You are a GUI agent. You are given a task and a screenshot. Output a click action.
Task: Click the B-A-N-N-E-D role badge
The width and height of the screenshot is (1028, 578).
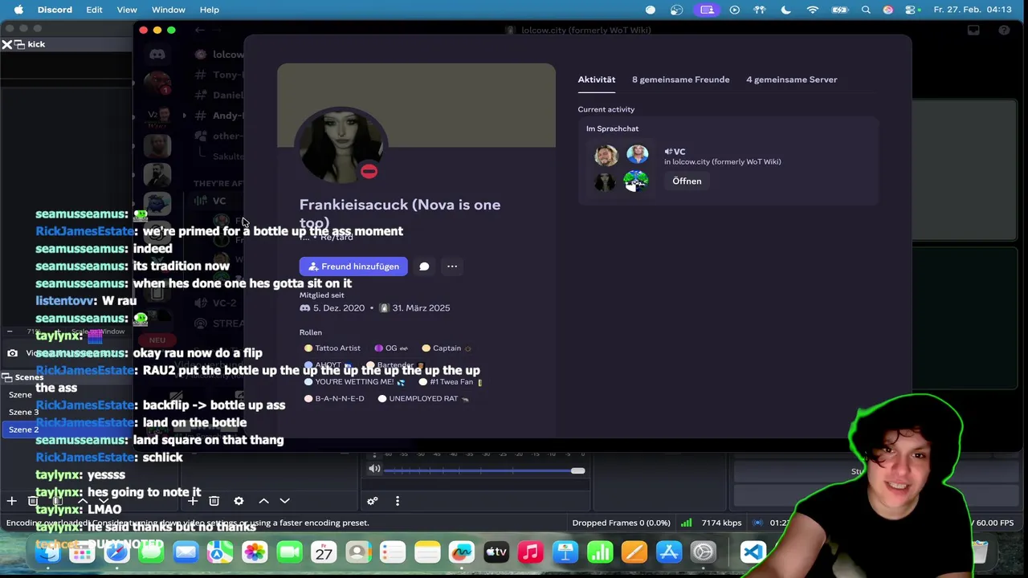[334, 399]
